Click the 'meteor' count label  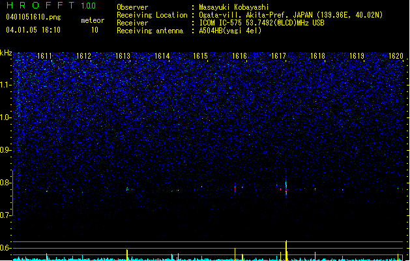93,20
